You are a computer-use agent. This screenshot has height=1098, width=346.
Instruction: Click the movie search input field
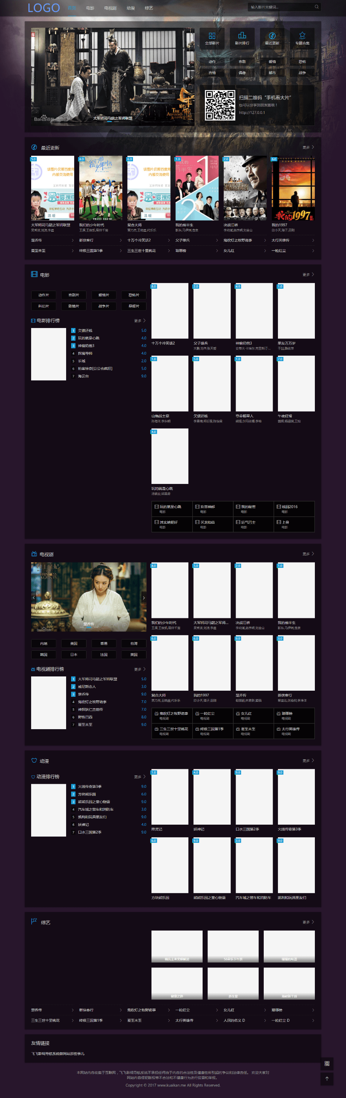(x=281, y=7)
